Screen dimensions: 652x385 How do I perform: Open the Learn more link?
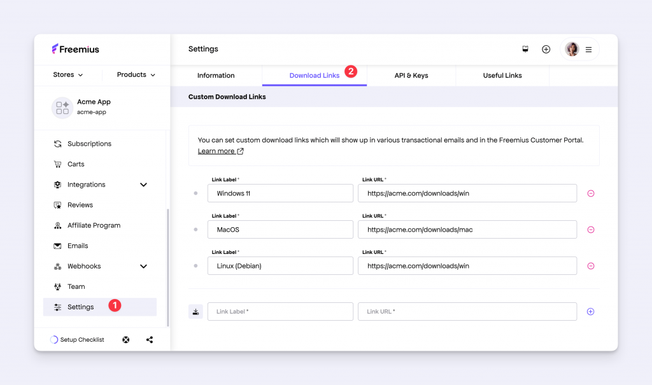pyautogui.click(x=216, y=151)
